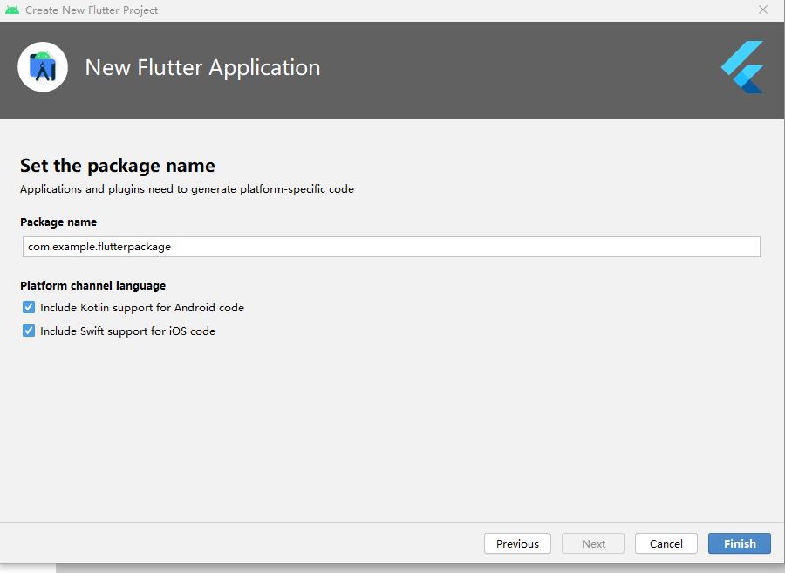The image size is (785, 573).
Task: Click the 'Create New Flutter Project' window title
Action: [x=92, y=10]
